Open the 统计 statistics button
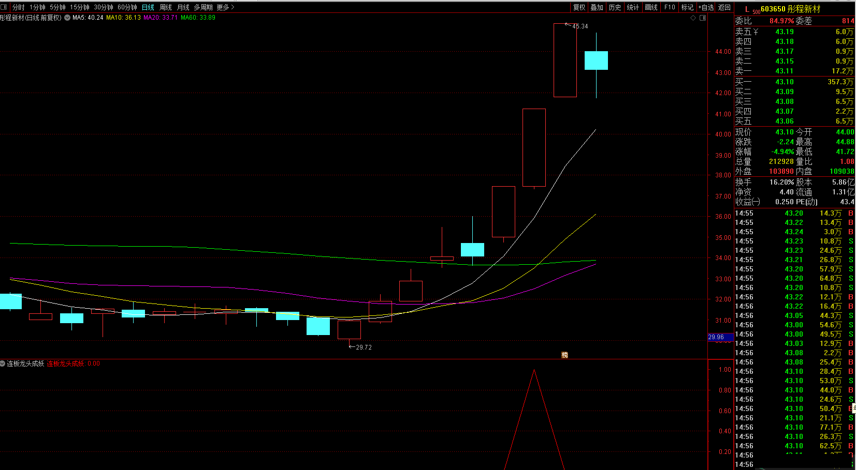 [x=633, y=7]
